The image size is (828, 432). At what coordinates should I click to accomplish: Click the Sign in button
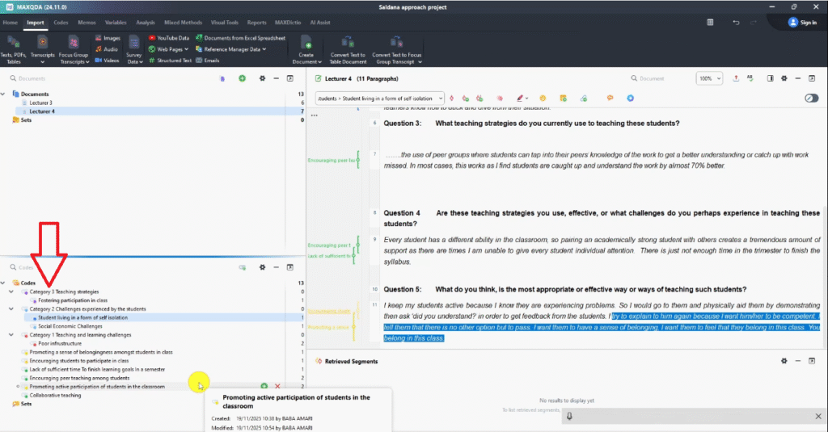coord(802,23)
